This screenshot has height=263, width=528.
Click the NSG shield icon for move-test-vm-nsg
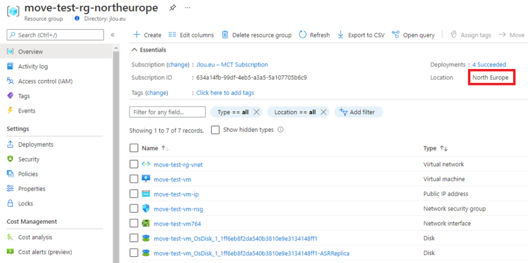tap(145, 209)
